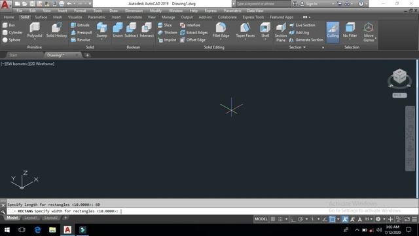Switch to the Surface ribbon tab

41,17
